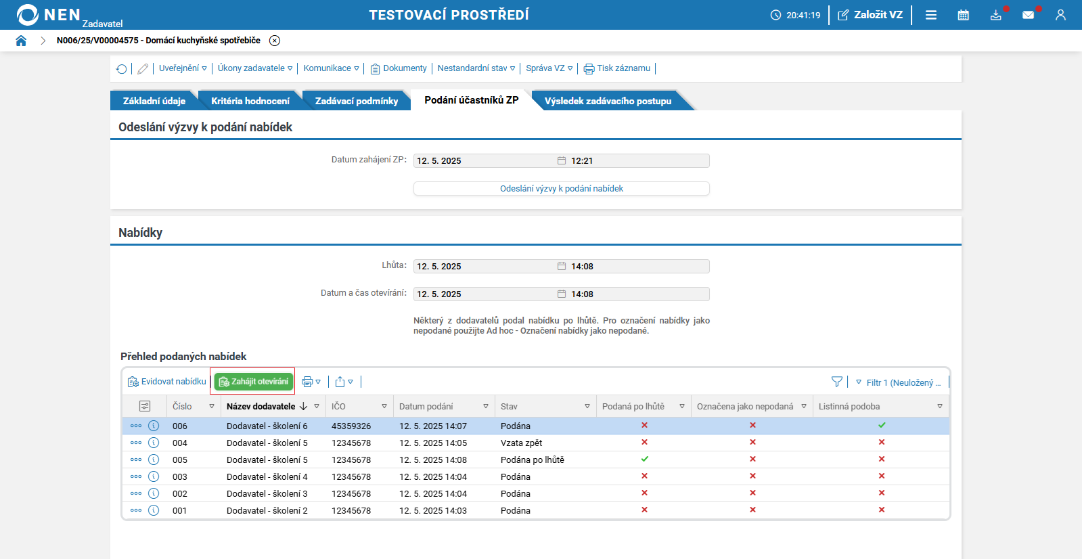Open row actions menu for offer 005
This screenshot has height=559, width=1082.
(136, 460)
